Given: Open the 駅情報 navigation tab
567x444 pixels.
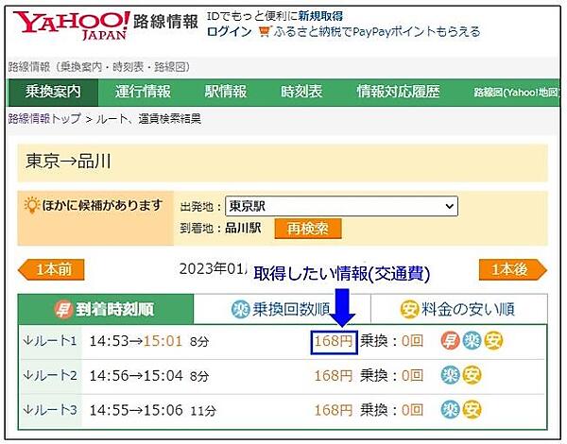Looking at the screenshot, I should click(226, 92).
